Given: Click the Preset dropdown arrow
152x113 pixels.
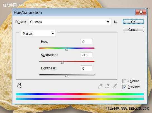Looking at the screenshot, I should coord(108,22).
